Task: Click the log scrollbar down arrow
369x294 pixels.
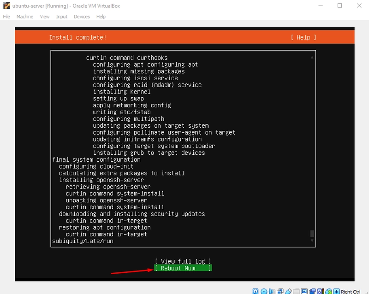Action: pyautogui.click(x=312, y=241)
